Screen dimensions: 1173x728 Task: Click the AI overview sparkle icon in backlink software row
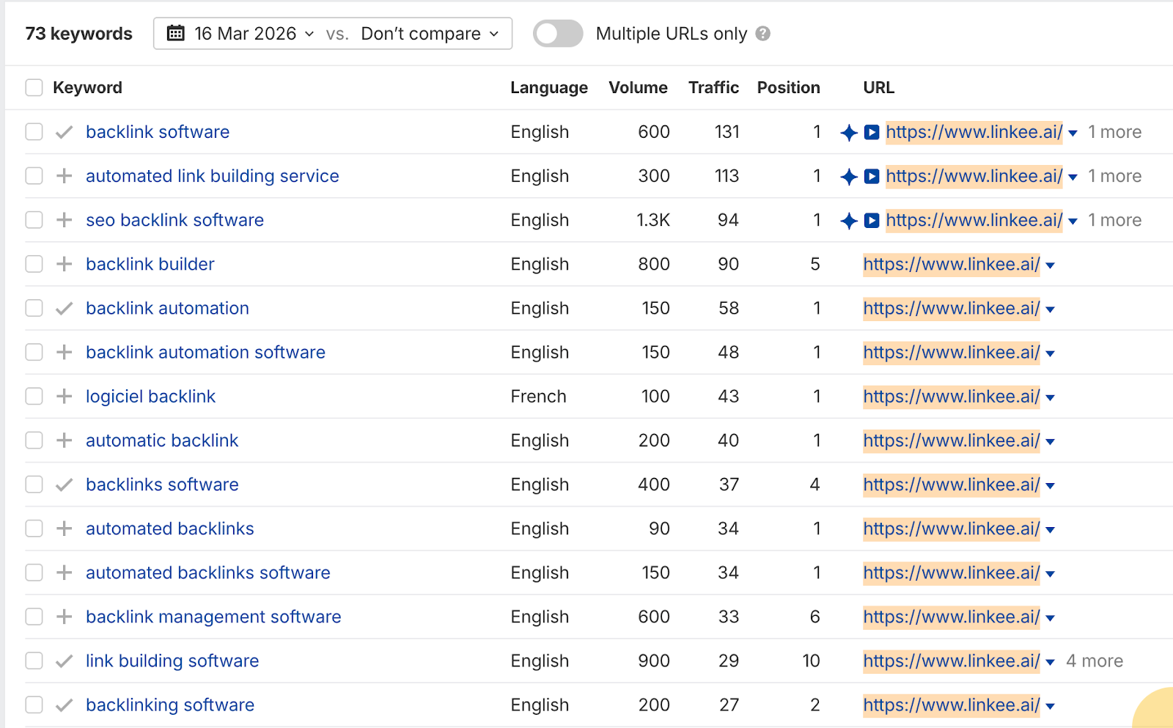[848, 133]
